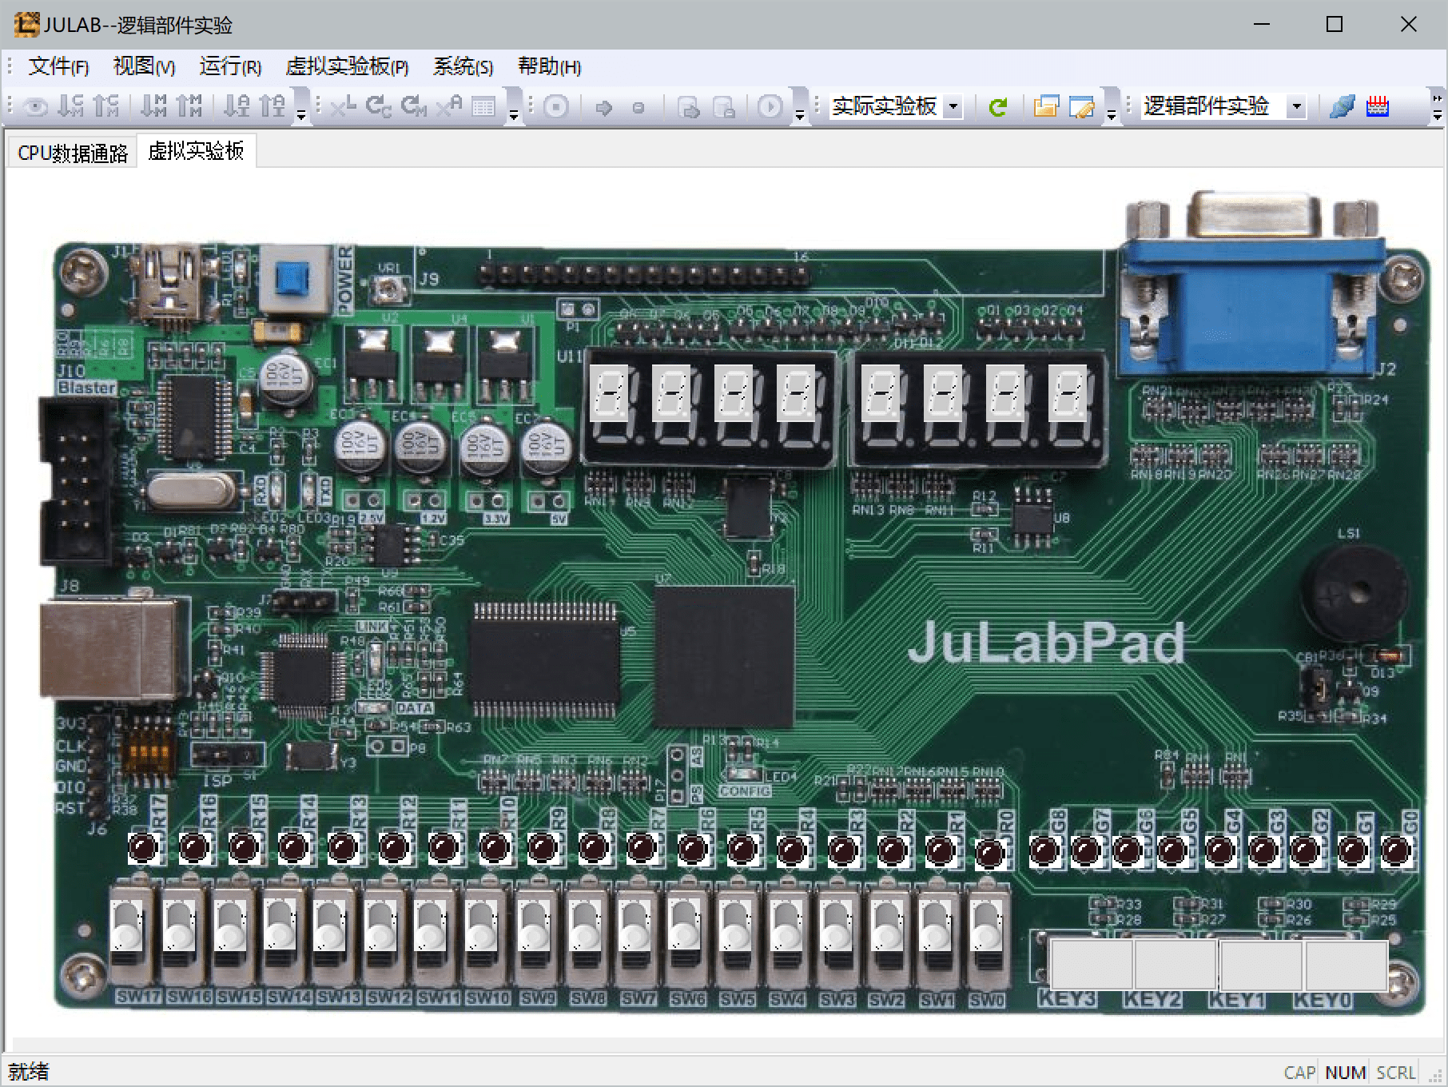Select the 虚拟实验板 tab
The image size is (1448, 1087).
click(197, 151)
